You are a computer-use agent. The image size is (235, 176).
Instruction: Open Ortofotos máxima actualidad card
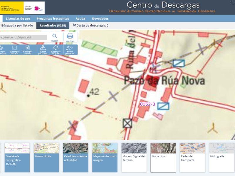(75, 158)
